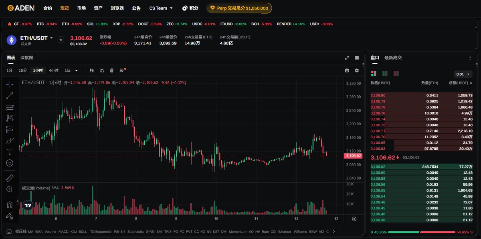The height and width of the screenshot is (239, 481).
Task: Add the Stochastic indicator
Action: pos(135,231)
